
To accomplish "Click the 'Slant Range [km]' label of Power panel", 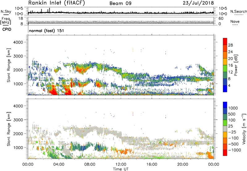I will click(x=9, y=65).
